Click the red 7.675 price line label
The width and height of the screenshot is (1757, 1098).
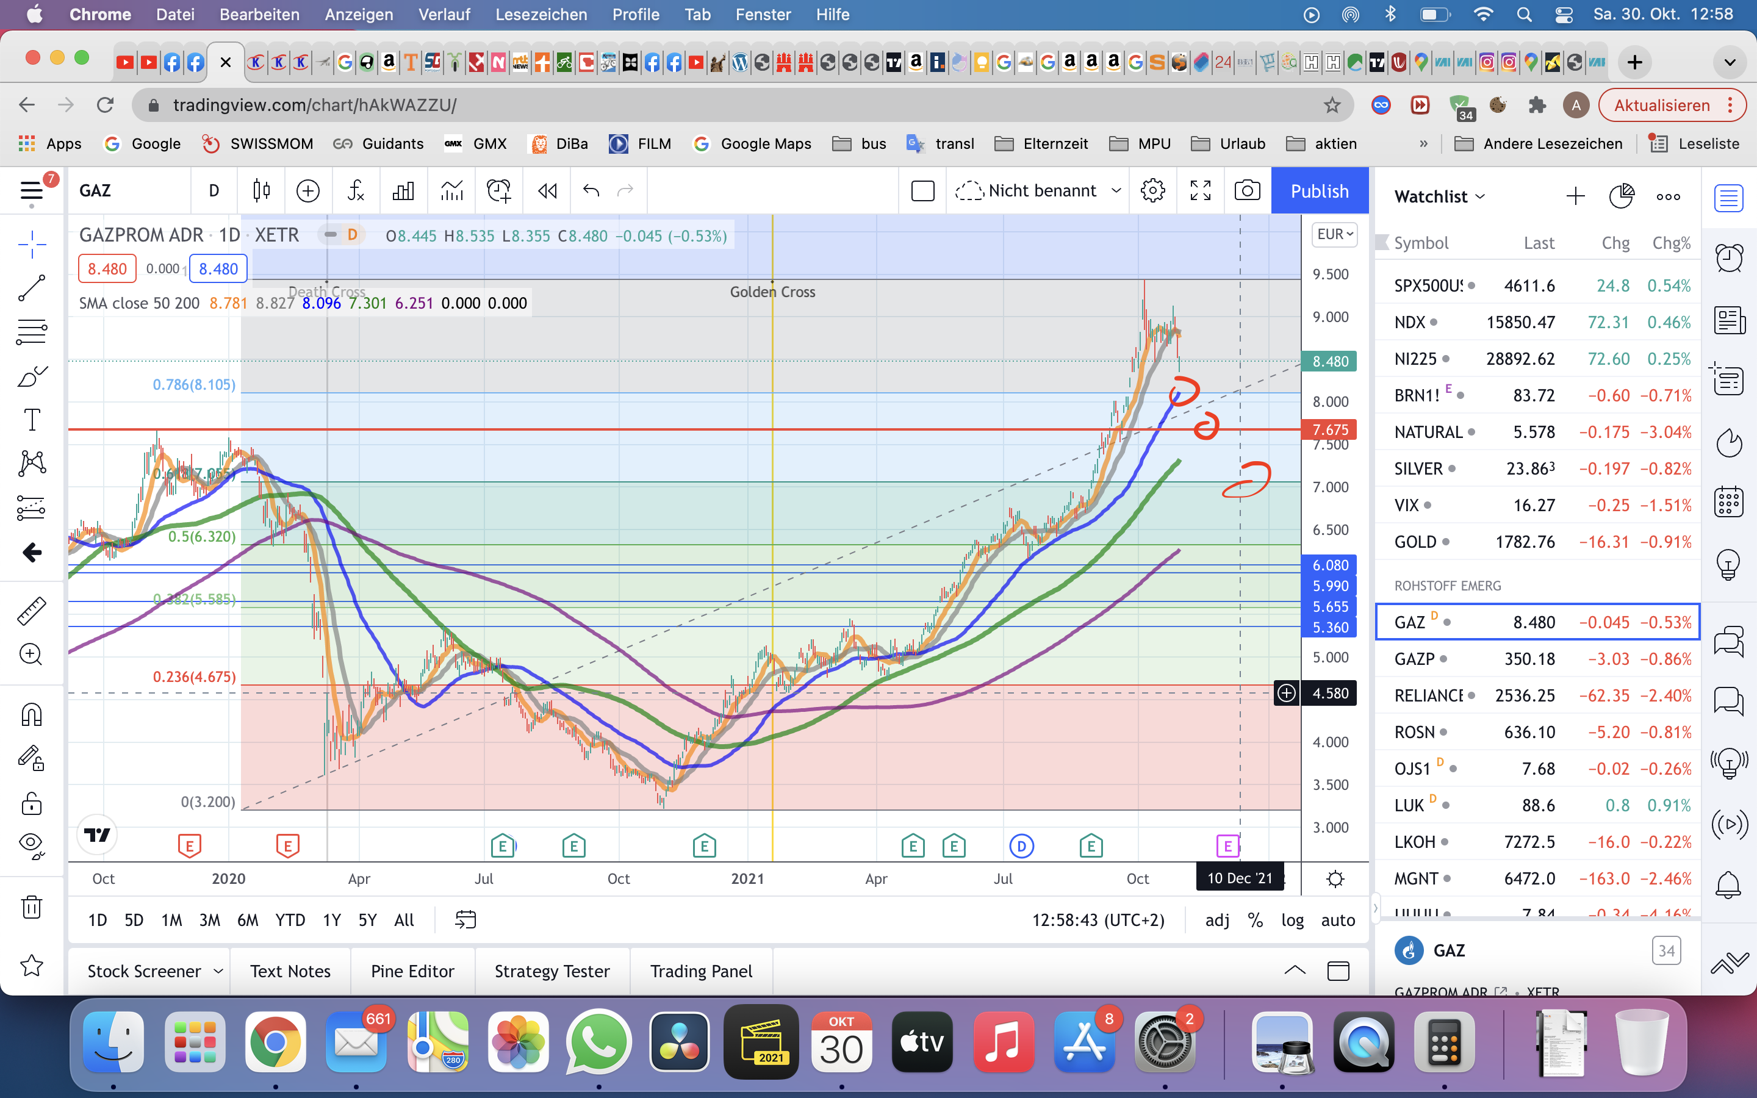point(1329,429)
